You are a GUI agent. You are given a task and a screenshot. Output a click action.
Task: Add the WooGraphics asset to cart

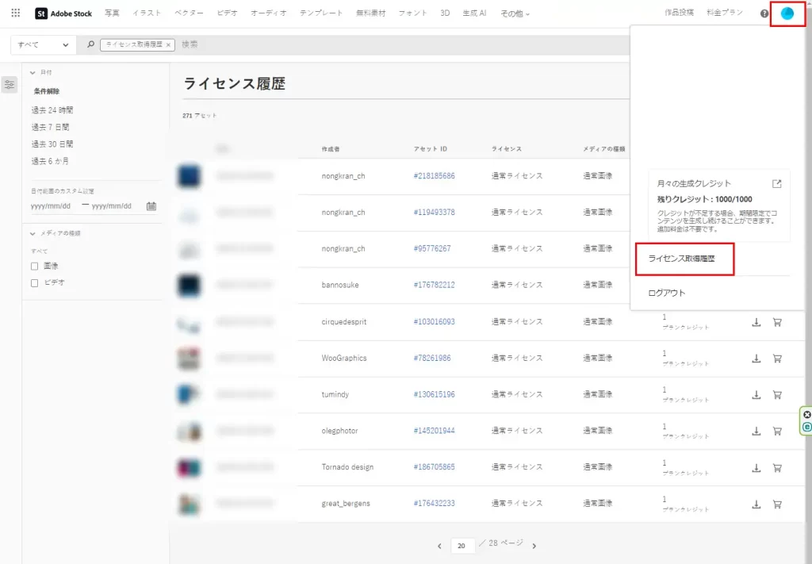(x=777, y=359)
